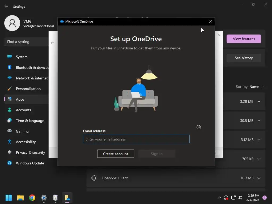272x204 pixels.
Task: Go to Privacy & security
Action: pyautogui.click(x=26, y=152)
